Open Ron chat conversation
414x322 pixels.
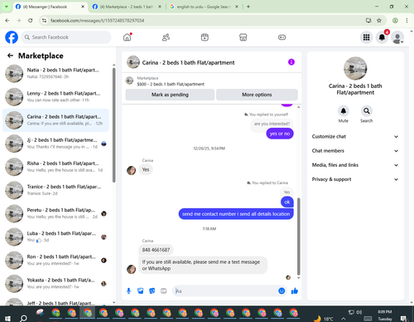click(x=56, y=260)
